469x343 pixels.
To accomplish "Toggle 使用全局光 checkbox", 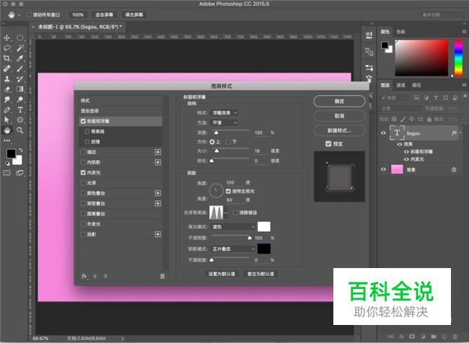I will [x=228, y=191].
